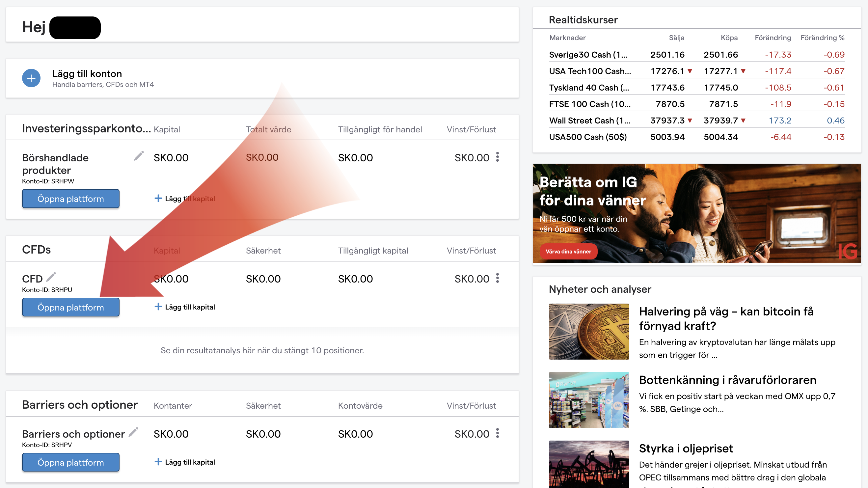Click the pencil icon next to CFD
Screen dimensions: 868x488
point(51,277)
